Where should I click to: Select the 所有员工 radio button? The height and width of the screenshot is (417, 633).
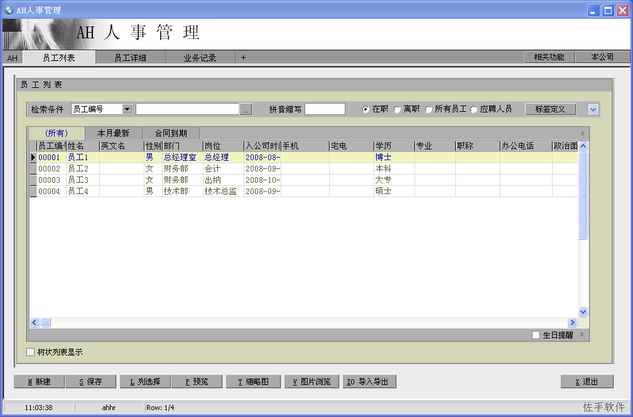coord(428,109)
